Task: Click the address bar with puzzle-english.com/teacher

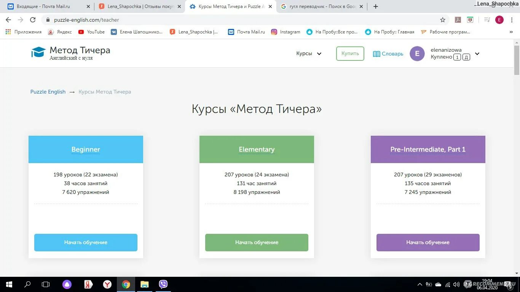Action: tap(244, 20)
